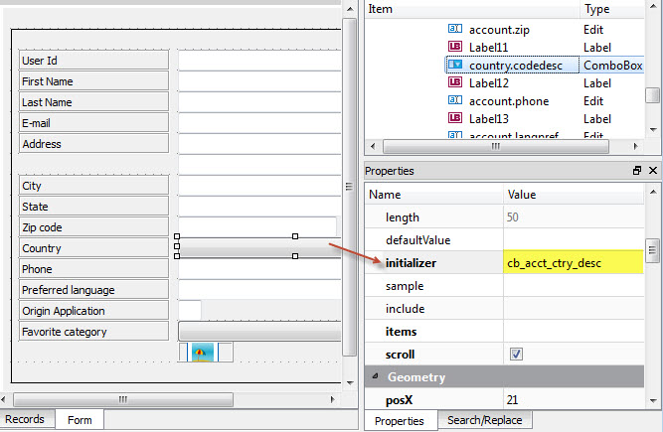Click the account.phone Edit field icon
663x432 pixels.
455,100
